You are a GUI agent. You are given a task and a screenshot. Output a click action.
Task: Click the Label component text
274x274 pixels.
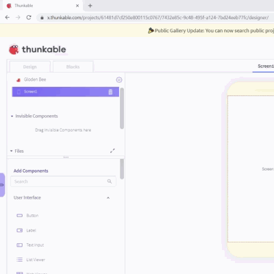click(32, 230)
